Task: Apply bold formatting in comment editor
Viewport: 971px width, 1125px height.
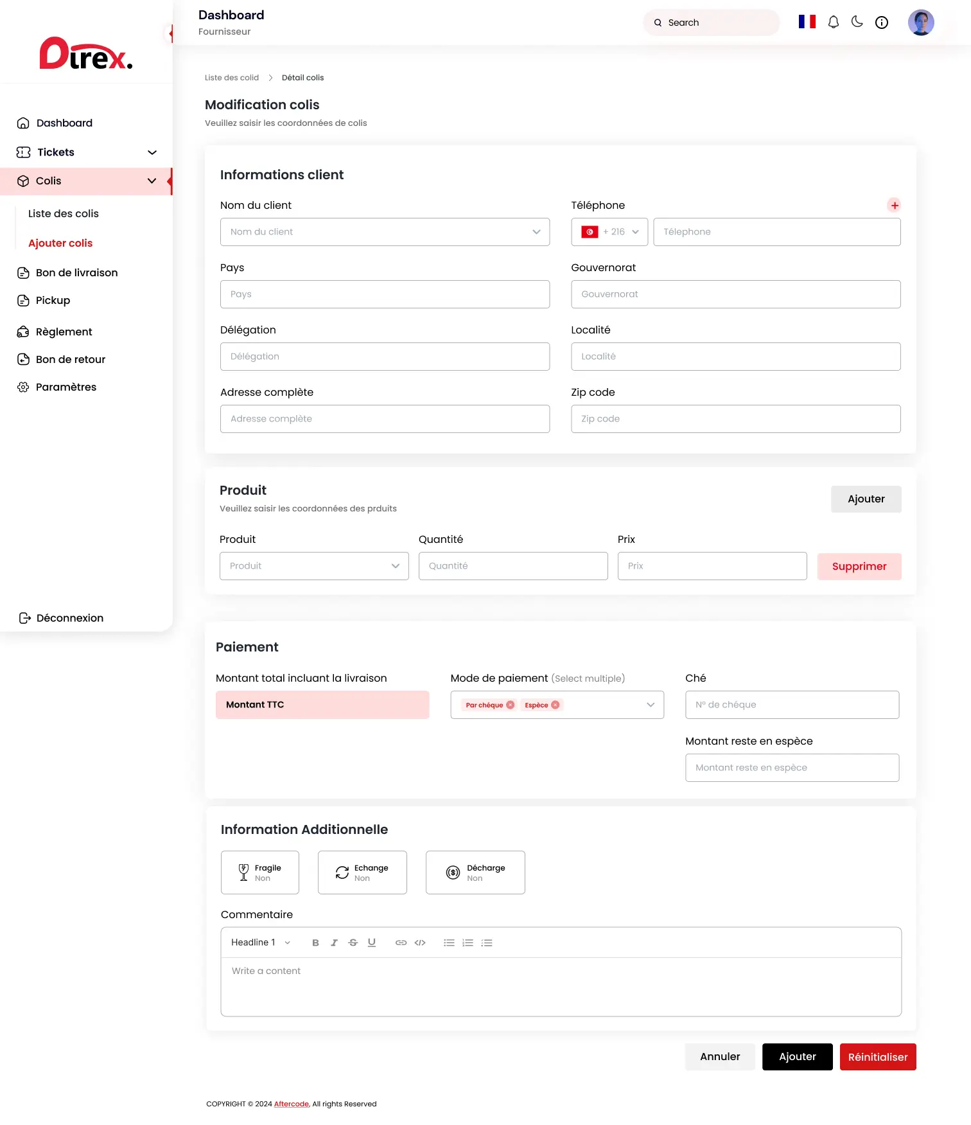Action: [x=315, y=943]
